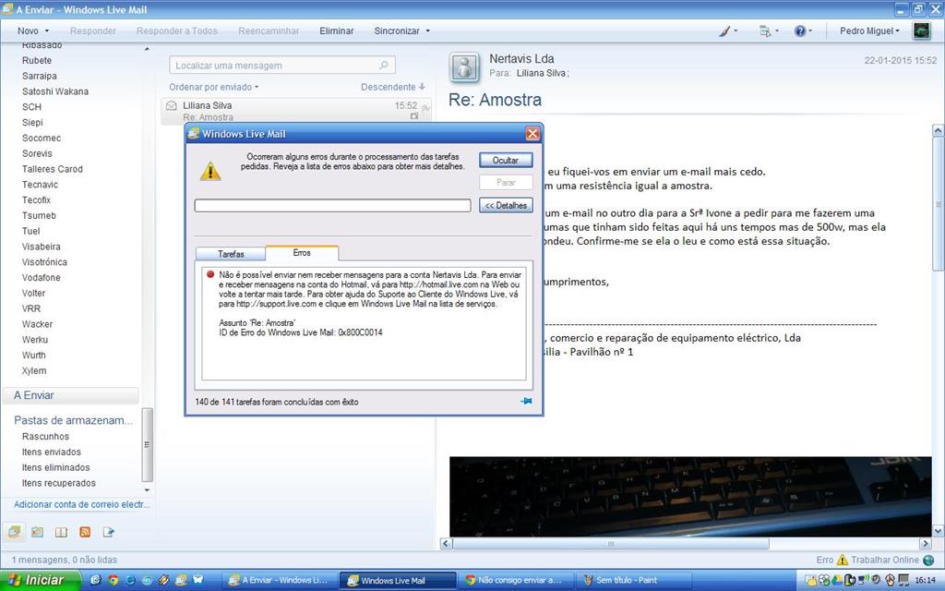Screen dimensions: 945x591
Task: Click the red error bullet in error list
Action: point(210,274)
